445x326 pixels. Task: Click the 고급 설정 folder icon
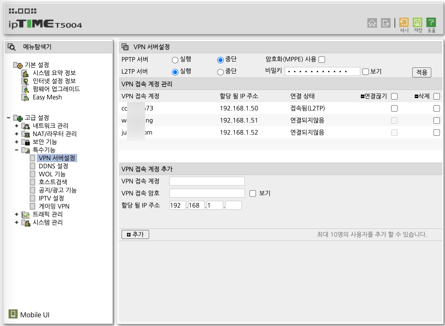pos(18,118)
